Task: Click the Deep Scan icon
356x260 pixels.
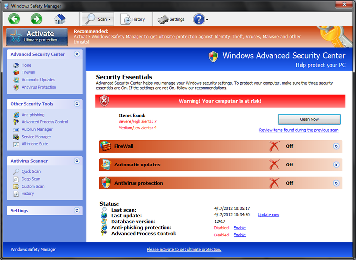Action: pos(16,179)
